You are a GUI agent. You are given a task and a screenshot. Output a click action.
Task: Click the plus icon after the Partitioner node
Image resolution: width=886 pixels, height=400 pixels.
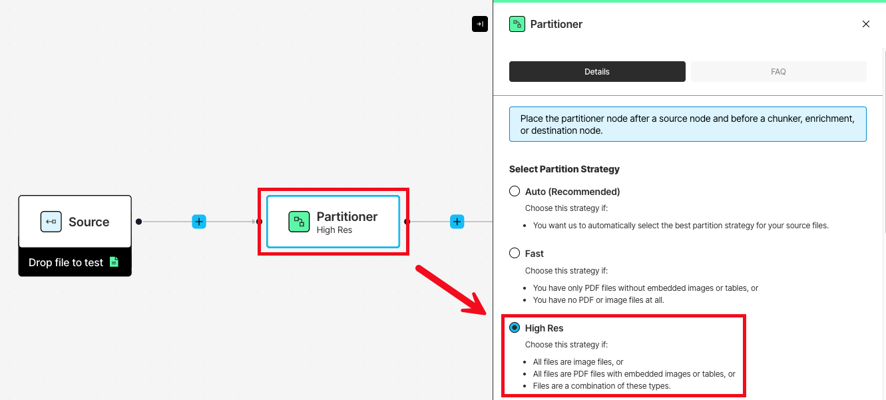click(x=457, y=221)
